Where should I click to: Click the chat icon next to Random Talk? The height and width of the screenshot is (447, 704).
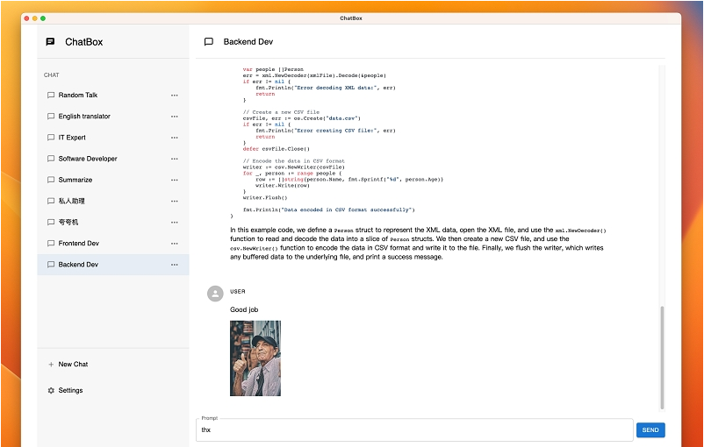[x=51, y=95]
